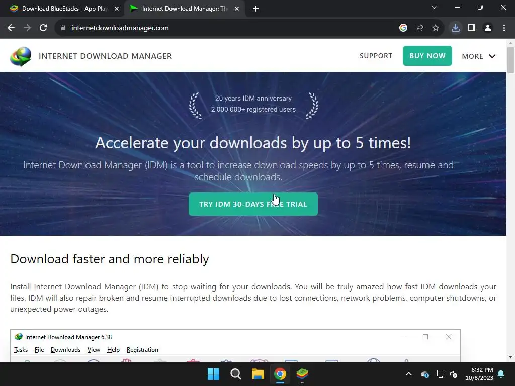Click the Chrome taskbar icon
515x386 pixels.
(280, 374)
